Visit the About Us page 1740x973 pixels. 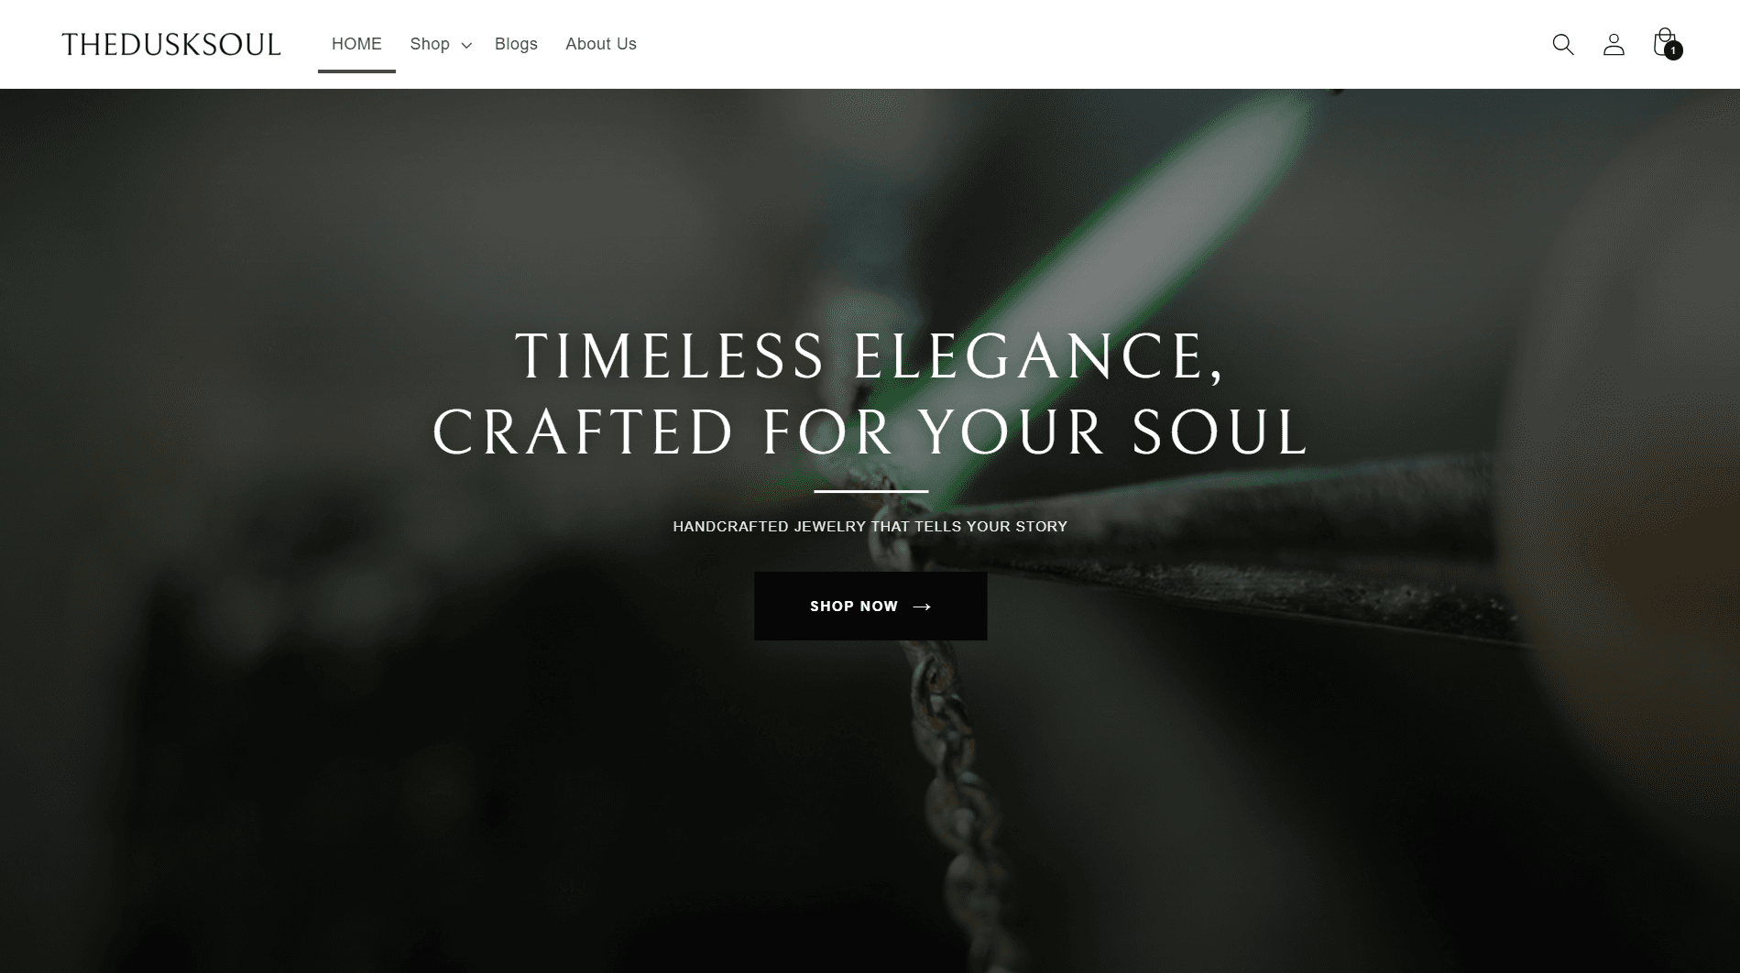click(601, 44)
